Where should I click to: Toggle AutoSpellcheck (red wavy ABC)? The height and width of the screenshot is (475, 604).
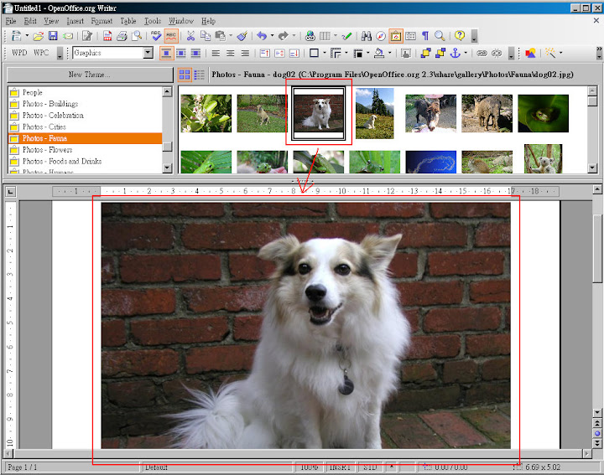pyautogui.click(x=171, y=36)
